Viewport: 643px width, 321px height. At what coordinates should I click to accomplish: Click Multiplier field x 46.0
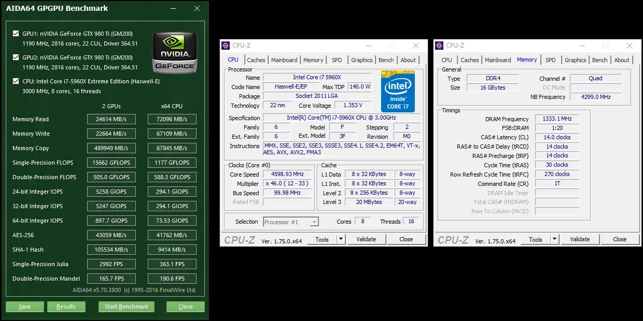pos(288,184)
